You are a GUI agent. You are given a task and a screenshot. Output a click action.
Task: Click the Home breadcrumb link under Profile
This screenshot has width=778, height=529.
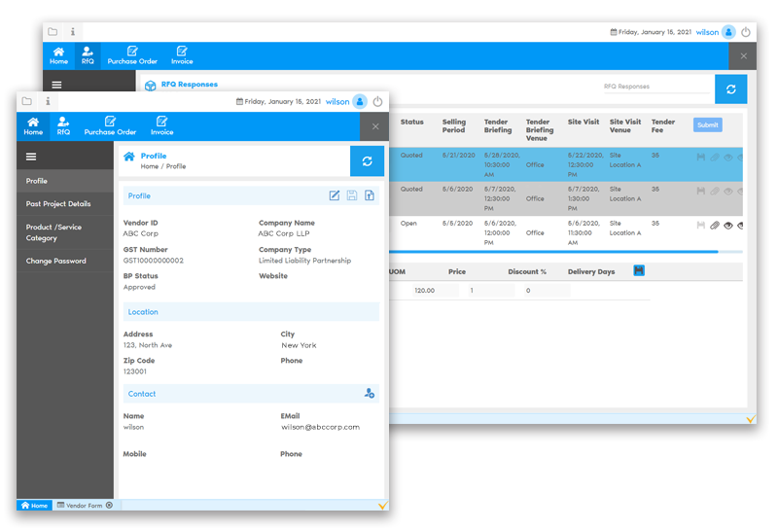pos(149,166)
